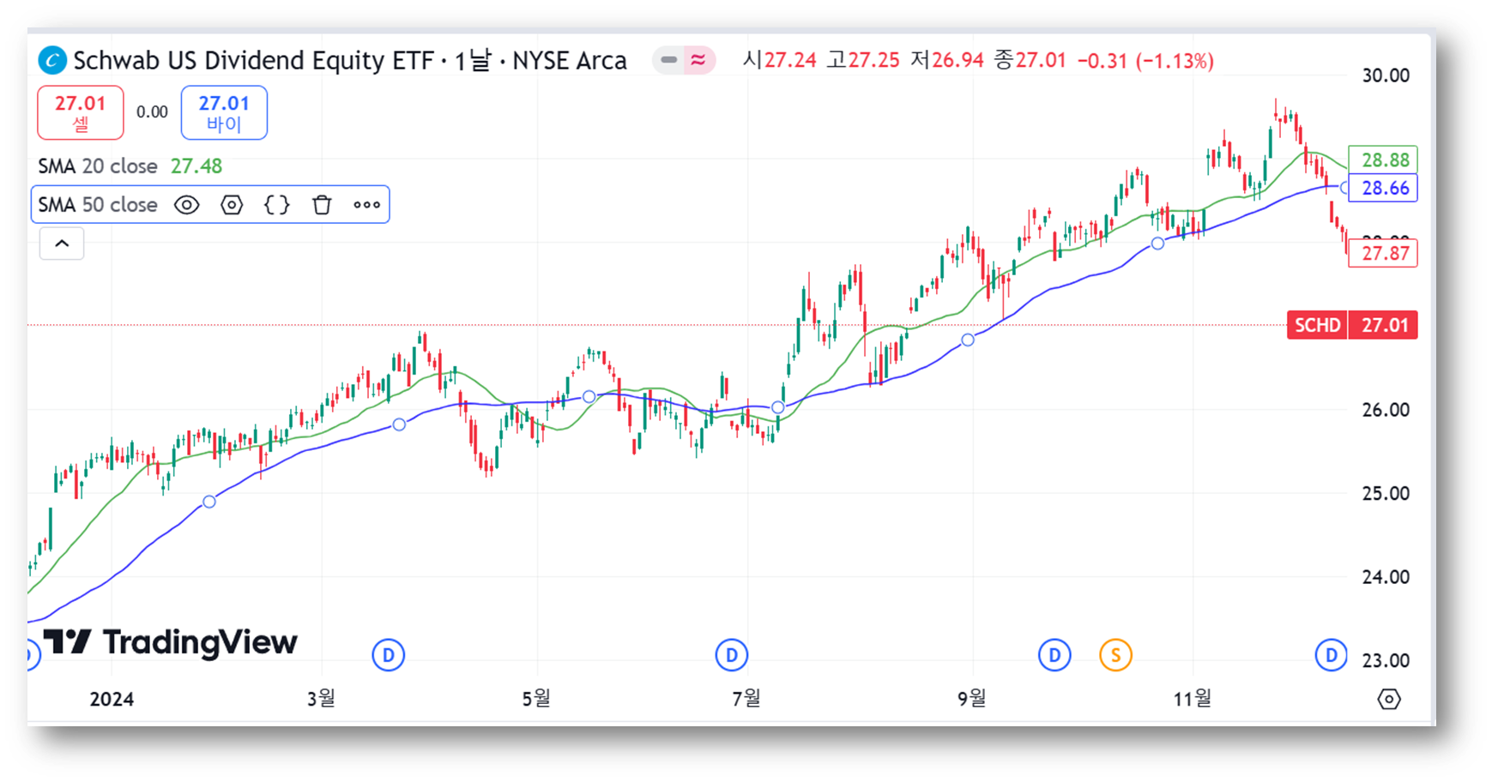Click the dividend marker before the split marker
The width and height of the screenshot is (1492, 782).
pos(1054,655)
